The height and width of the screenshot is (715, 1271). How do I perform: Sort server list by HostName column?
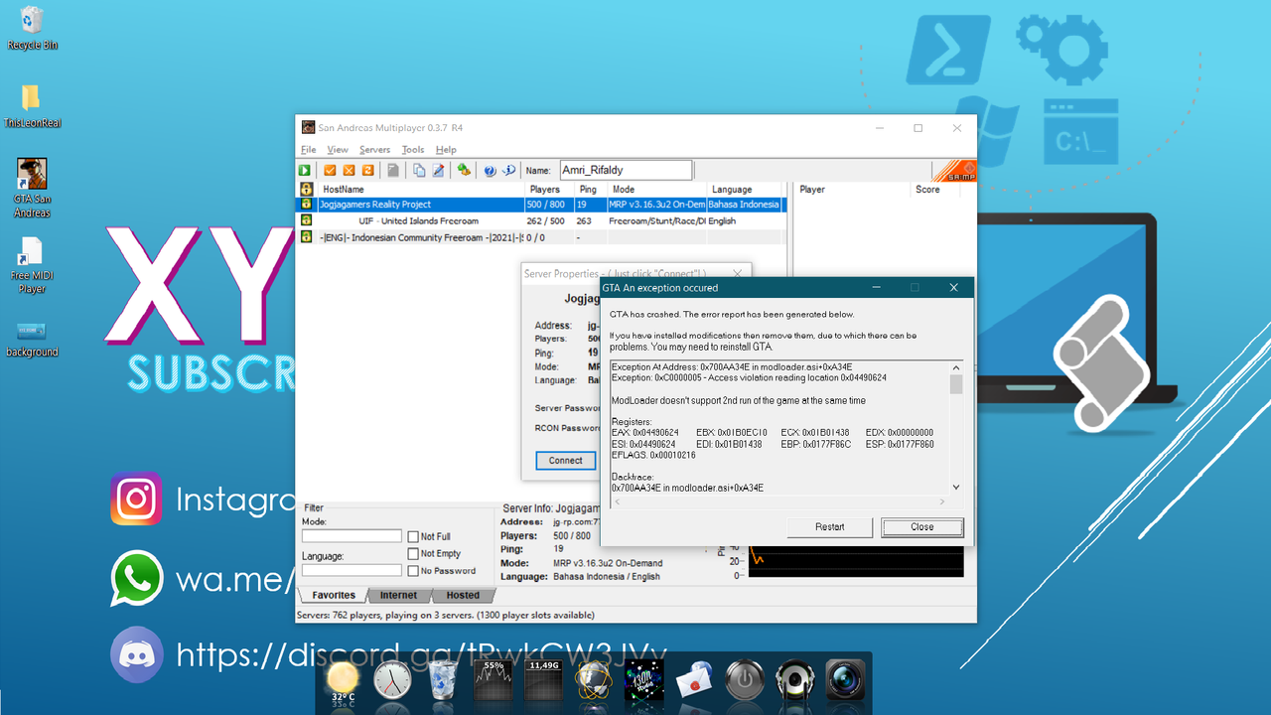point(421,189)
